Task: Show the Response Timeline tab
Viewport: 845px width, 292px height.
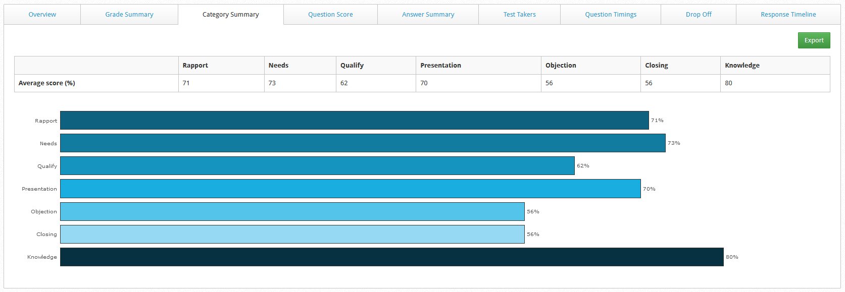Action: pyautogui.click(x=788, y=15)
